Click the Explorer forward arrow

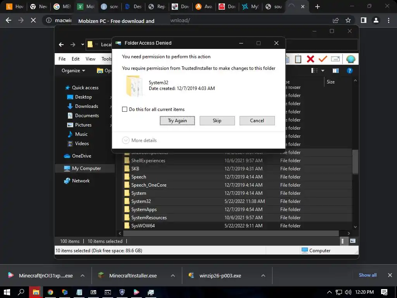click(x=73, y=45)
